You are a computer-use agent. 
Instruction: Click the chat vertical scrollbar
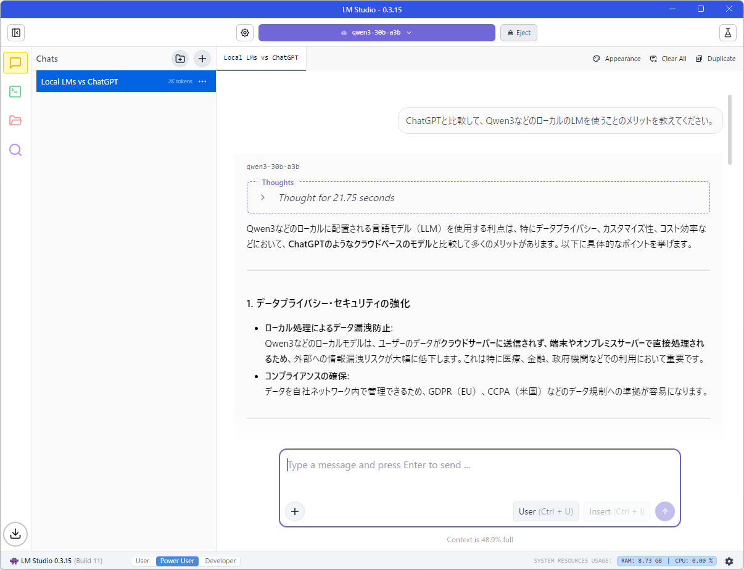(730, 130)
